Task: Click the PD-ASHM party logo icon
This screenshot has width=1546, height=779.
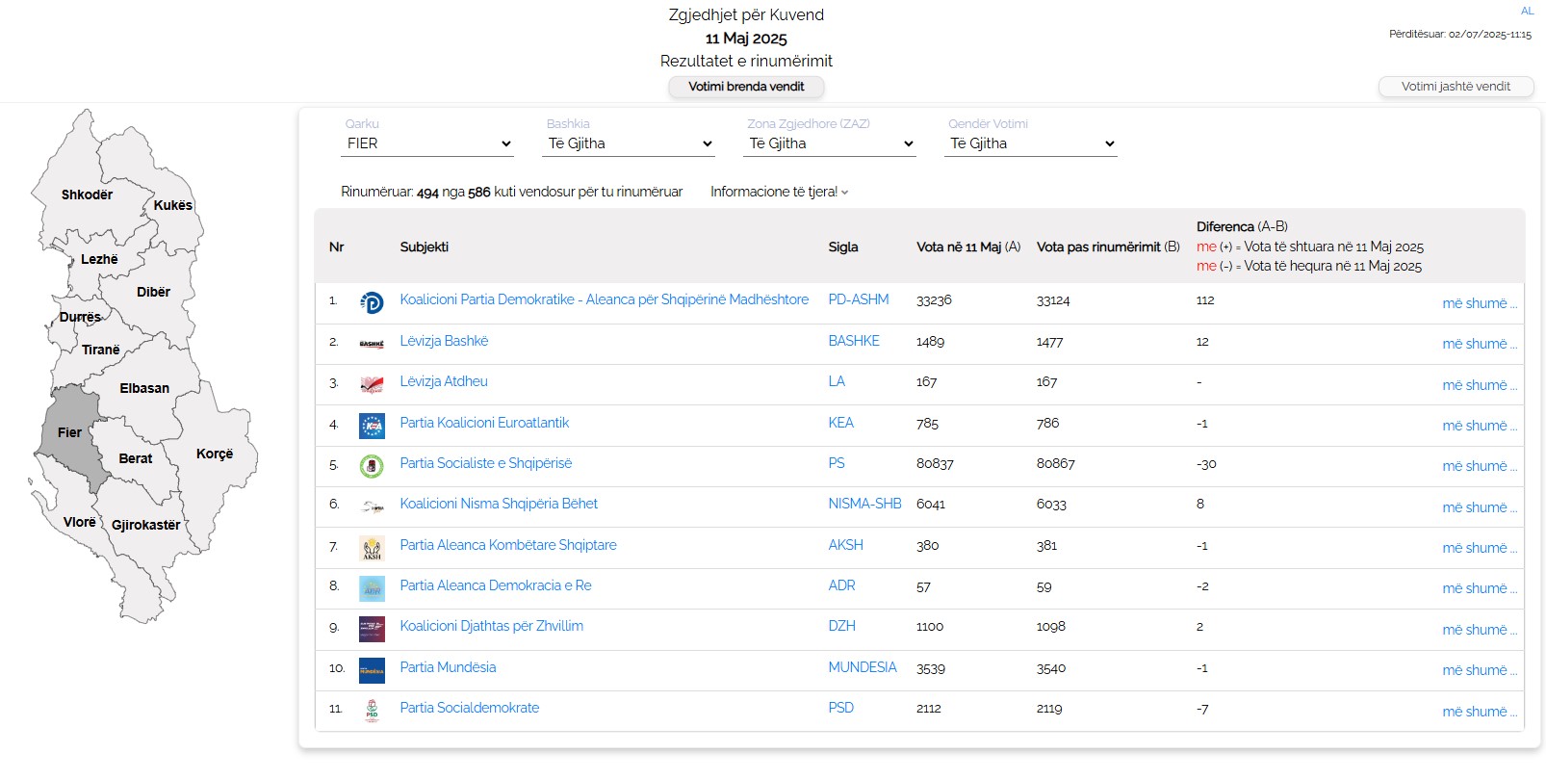Action: point(372,302)
